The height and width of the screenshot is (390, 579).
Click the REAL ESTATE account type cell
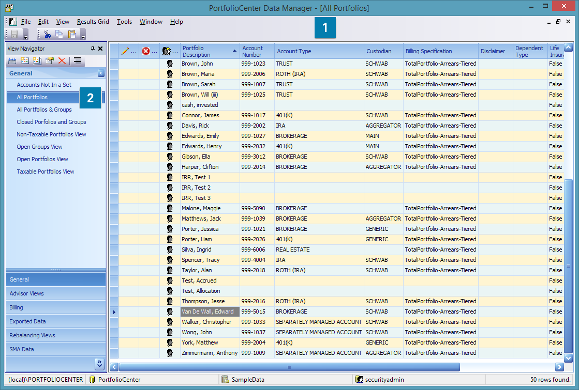pos(319,249)
